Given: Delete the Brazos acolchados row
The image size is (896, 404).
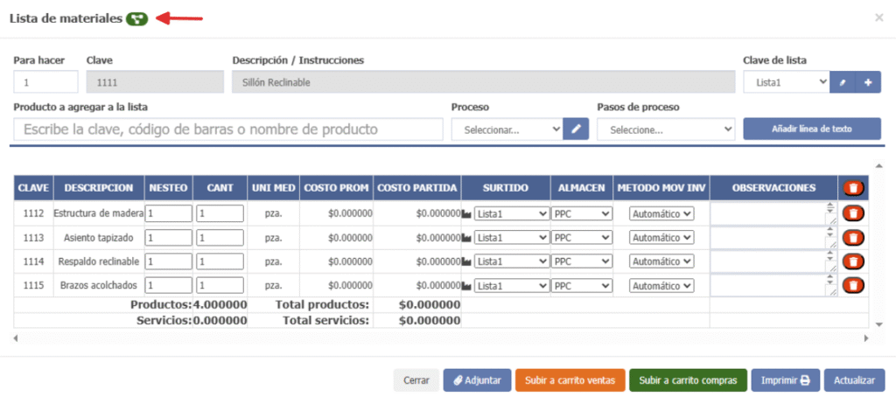Looking at the screenshot, I should click(x=853, y=285).
